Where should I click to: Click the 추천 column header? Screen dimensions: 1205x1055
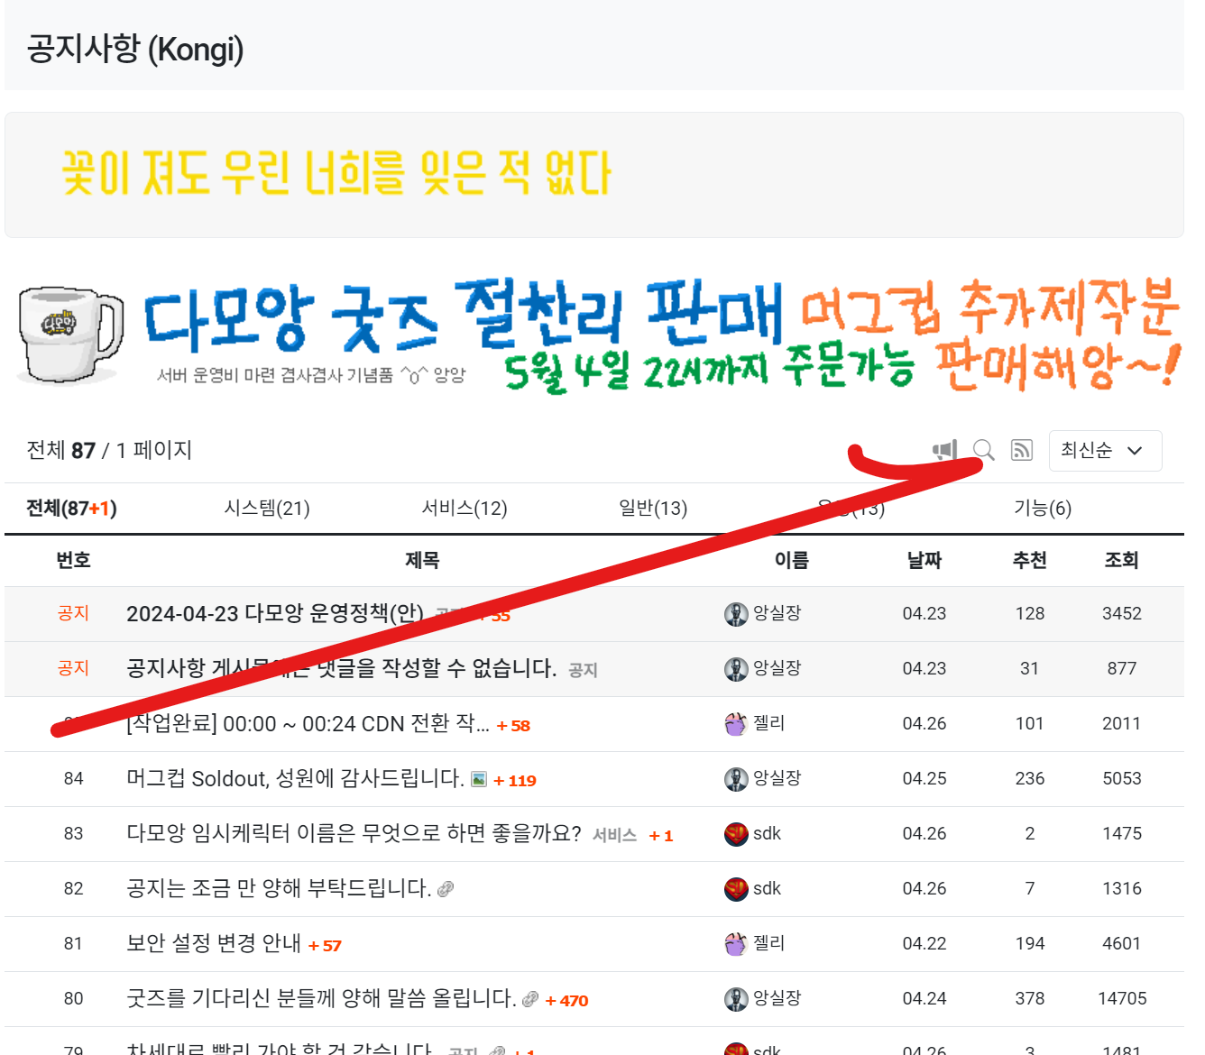point(1030,560)
